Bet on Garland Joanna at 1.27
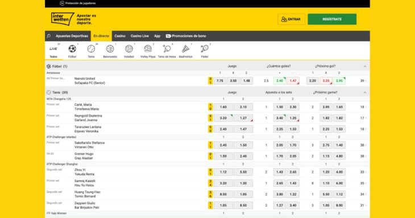 (x=243, y=118)
